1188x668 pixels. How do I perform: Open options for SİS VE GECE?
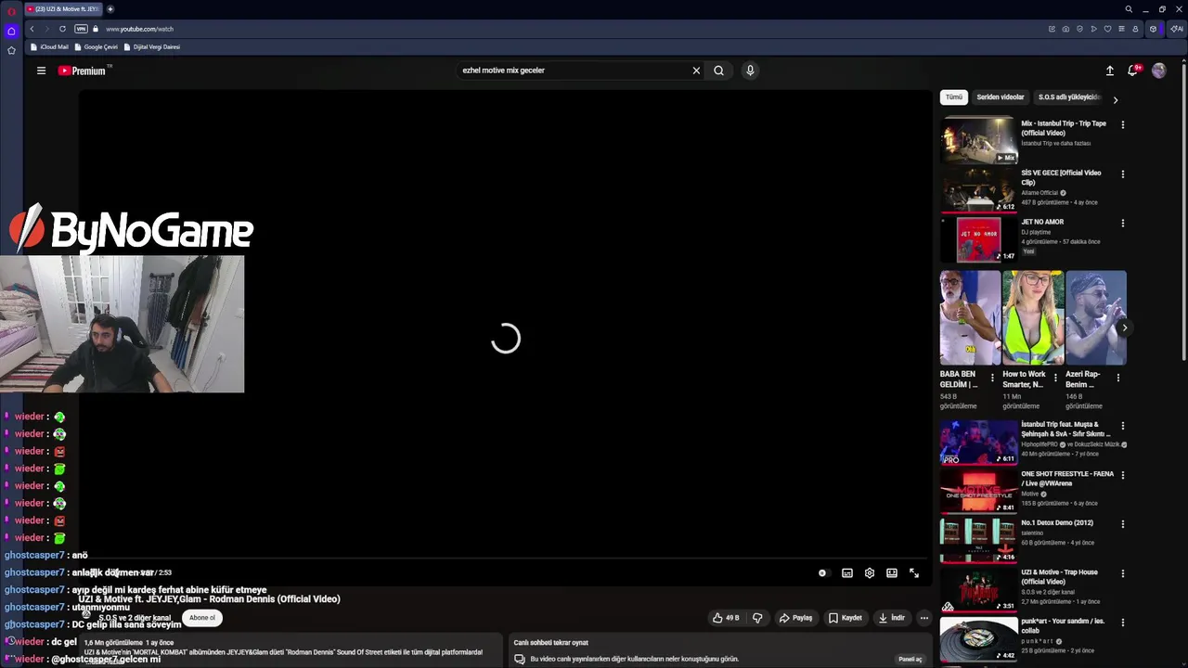(x=1122, y=173)
